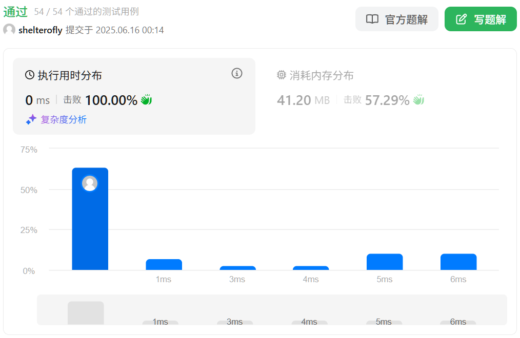
Task: Click the 6ms marker in the overview strip
Action: coord(458,322)
